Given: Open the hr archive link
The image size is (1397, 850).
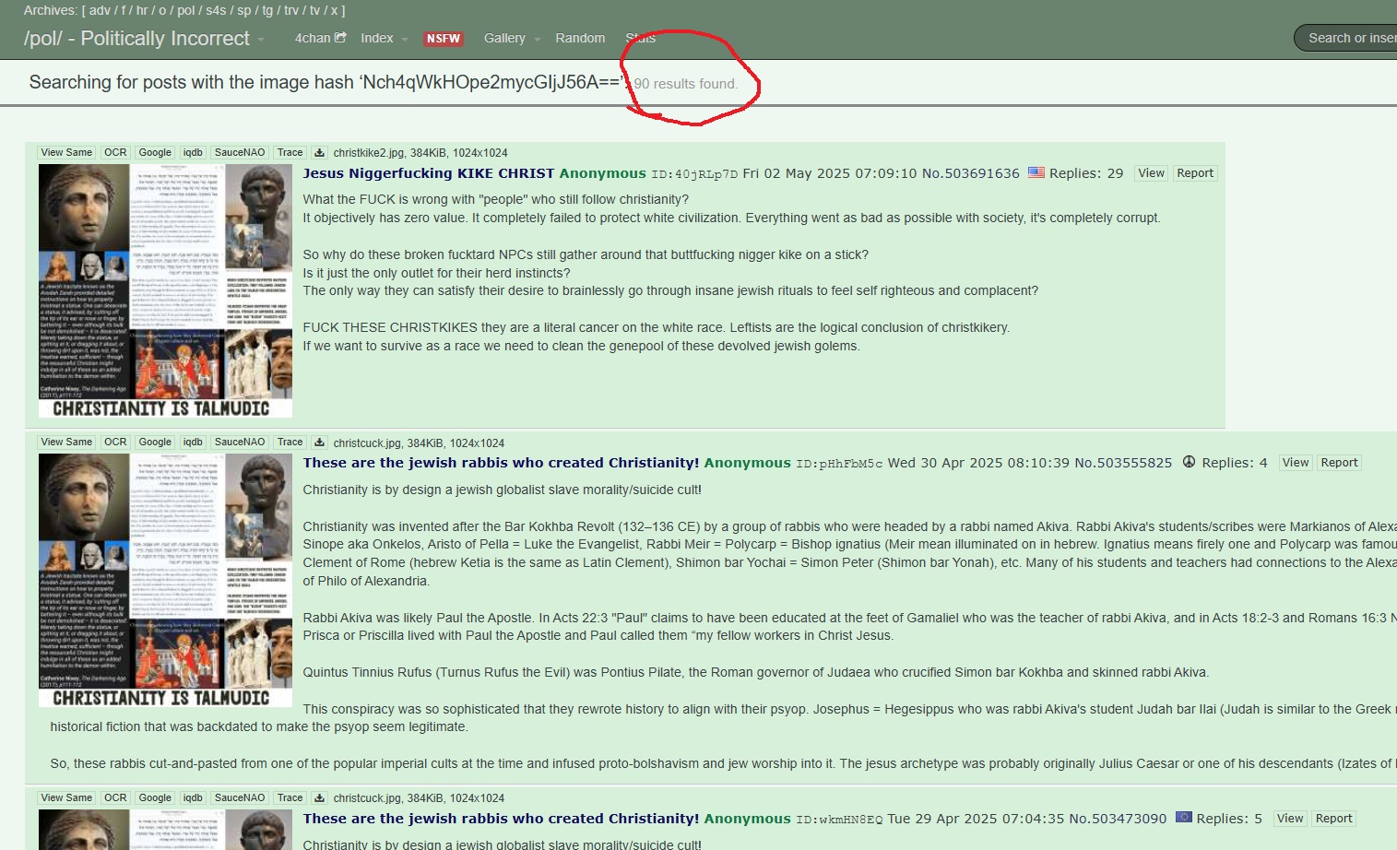Looking at the screenshot, I should click(142, 10).
